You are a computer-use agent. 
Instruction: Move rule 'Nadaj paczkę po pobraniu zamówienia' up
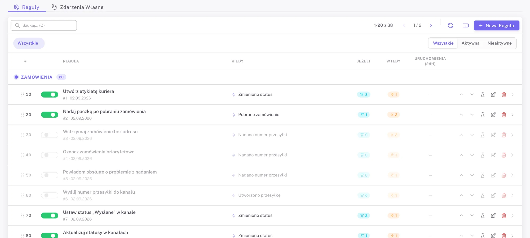(461, 115)
